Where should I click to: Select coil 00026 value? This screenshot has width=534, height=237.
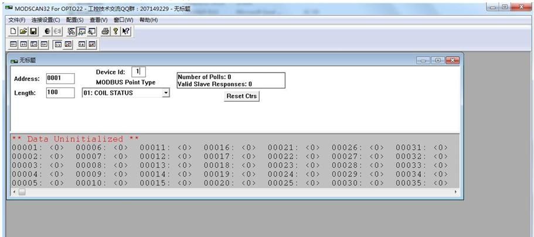(x=377, y=148)
